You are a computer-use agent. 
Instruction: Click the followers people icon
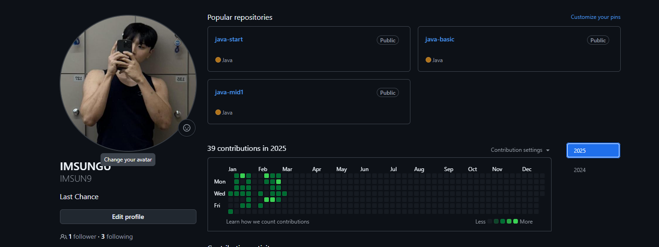(64, 237)
